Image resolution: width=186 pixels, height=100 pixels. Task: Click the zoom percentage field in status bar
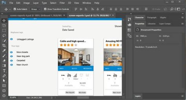(13, 97)
